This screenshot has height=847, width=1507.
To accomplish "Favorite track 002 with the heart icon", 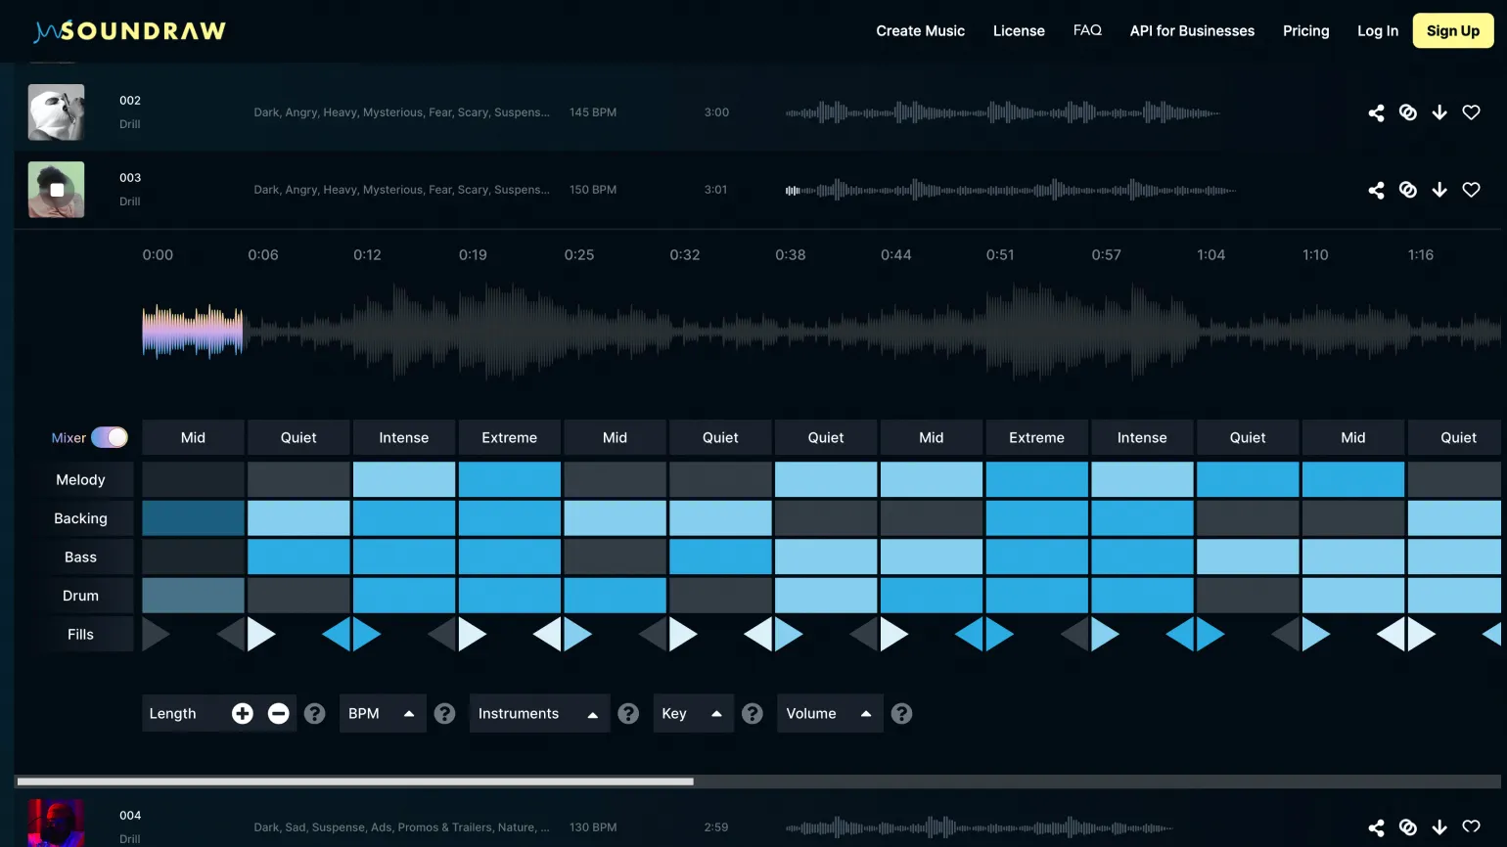I will (x=1471, y=112).
